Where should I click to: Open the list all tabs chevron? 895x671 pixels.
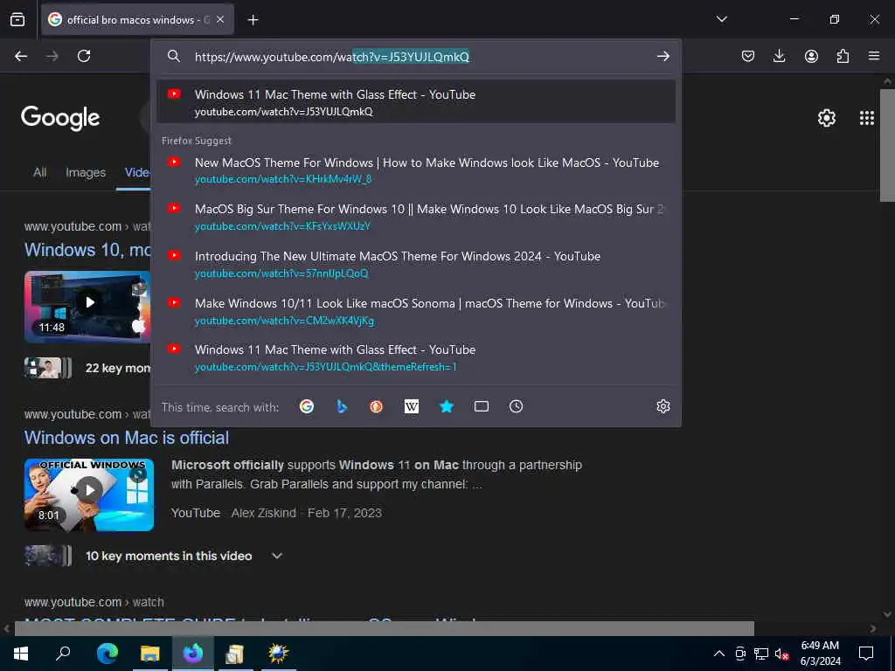[722, 19]
